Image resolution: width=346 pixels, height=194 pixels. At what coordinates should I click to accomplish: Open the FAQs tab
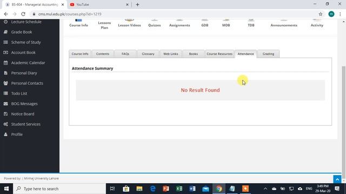click(125, 54)
